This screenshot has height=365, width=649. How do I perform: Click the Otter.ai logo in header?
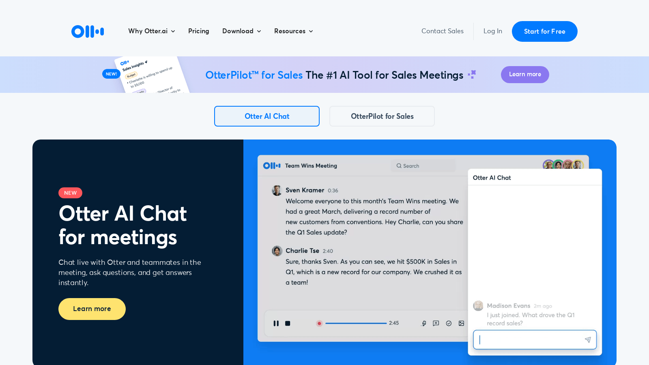coord(88,31)
